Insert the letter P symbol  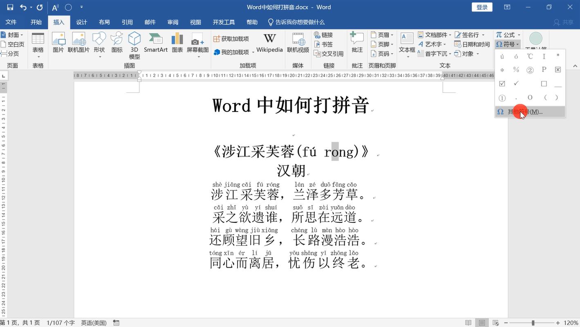544,70
